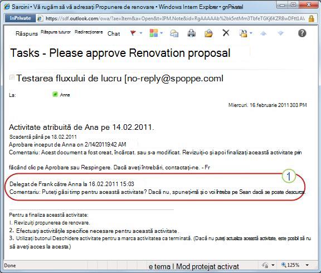Screen dimensions: 321x273
Task: Click the green presence icon beside Anna
Action: tap(55, 94)
